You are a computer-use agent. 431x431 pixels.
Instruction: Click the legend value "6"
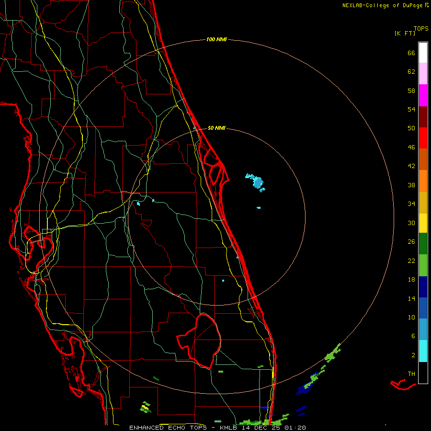tap(413, 336)
